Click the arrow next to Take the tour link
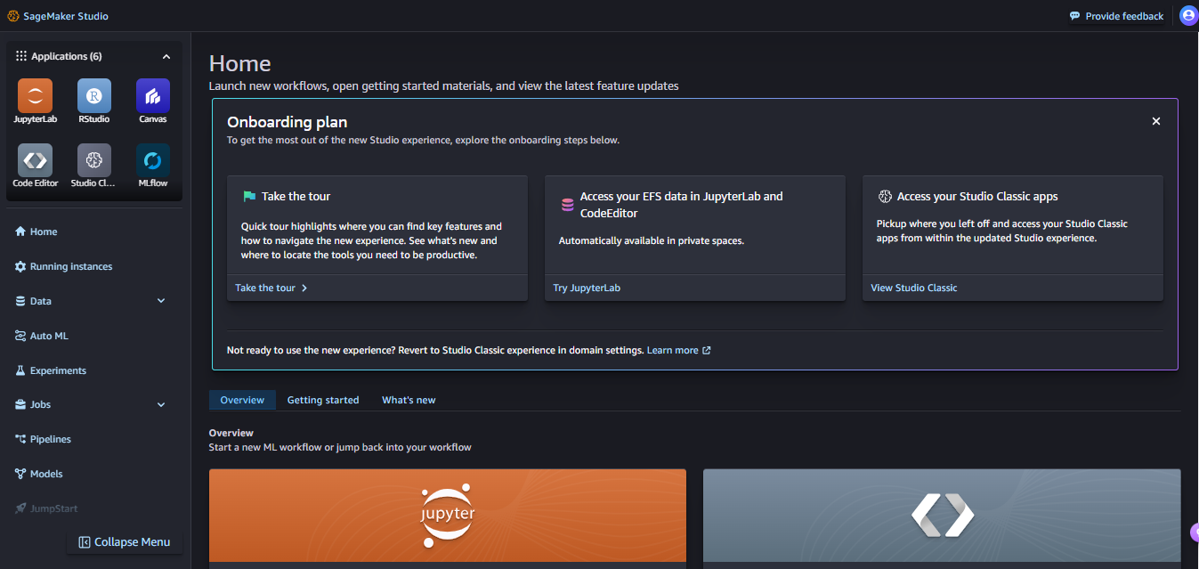 (304, 289)
